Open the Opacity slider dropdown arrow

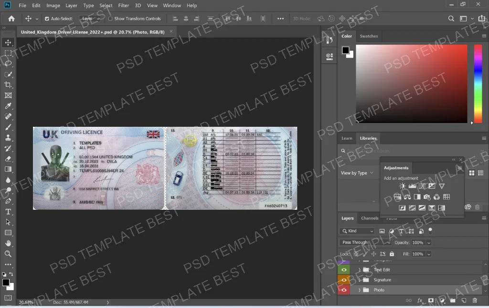(429, 243)
